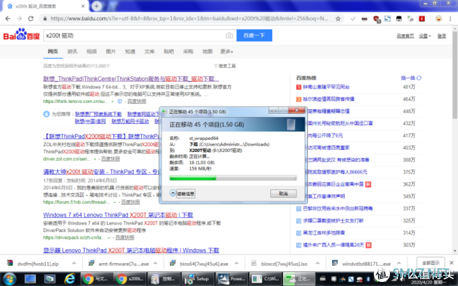Click recommended link 联想原厂预装系统下载
The width and height of the screenshot is (458, 286).
pyautogui.click(x=98, y=114)
